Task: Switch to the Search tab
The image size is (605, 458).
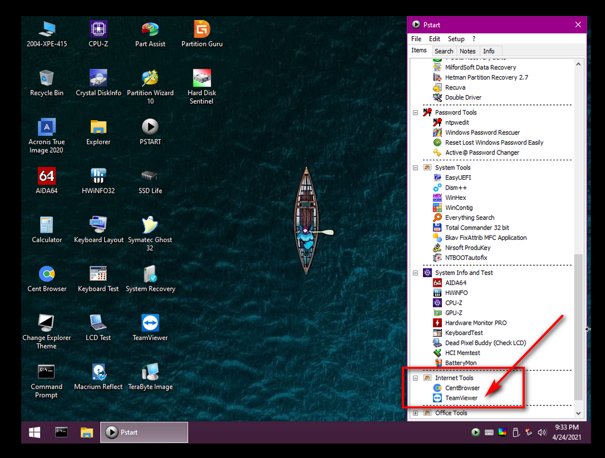Action: (444, 52)
